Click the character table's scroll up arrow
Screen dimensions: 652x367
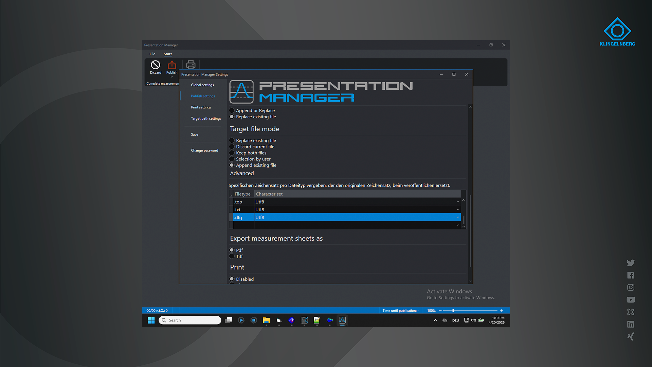pyautogui.click(x=464, y=200)
